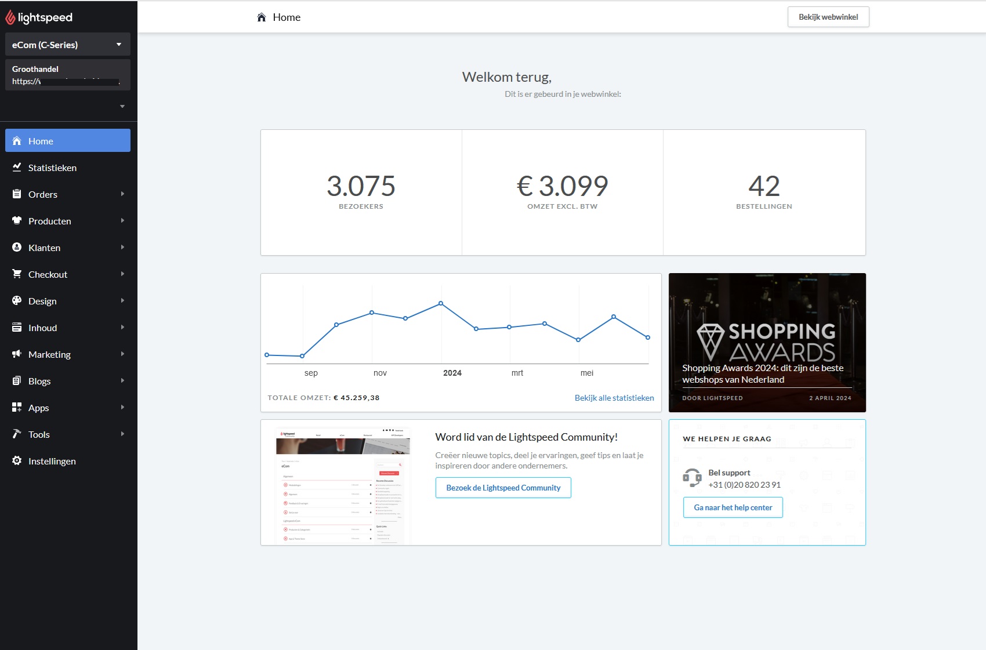Screen dimensions: 986x650
Task: Click the Instellingen gear icon
Action: (x=17, y=461)
